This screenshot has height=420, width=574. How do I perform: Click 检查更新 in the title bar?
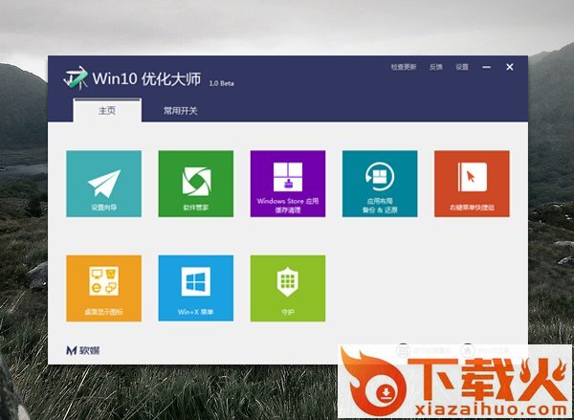tap(404, 67)
